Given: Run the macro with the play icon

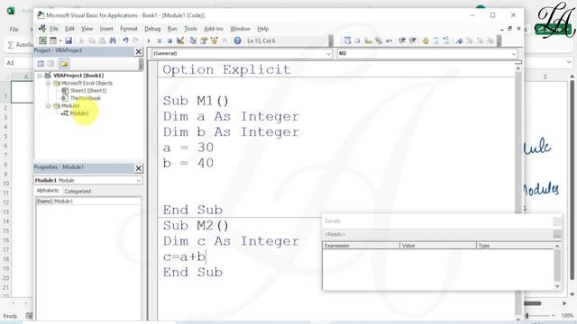Looking at the screenshot, I should pyautogui.click(x=149, y=40).
